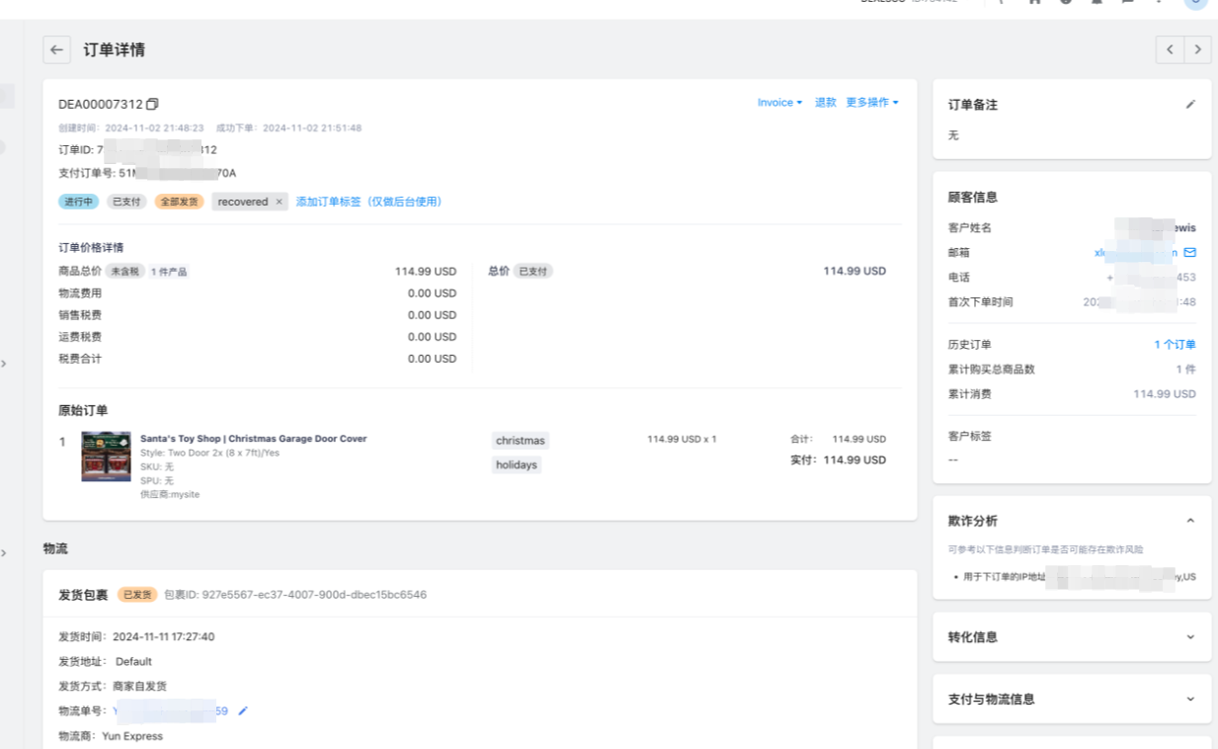Expand the 支付与物流信息 section
Viewport: 1218px width, 749px height.
tap(1190, 699)
